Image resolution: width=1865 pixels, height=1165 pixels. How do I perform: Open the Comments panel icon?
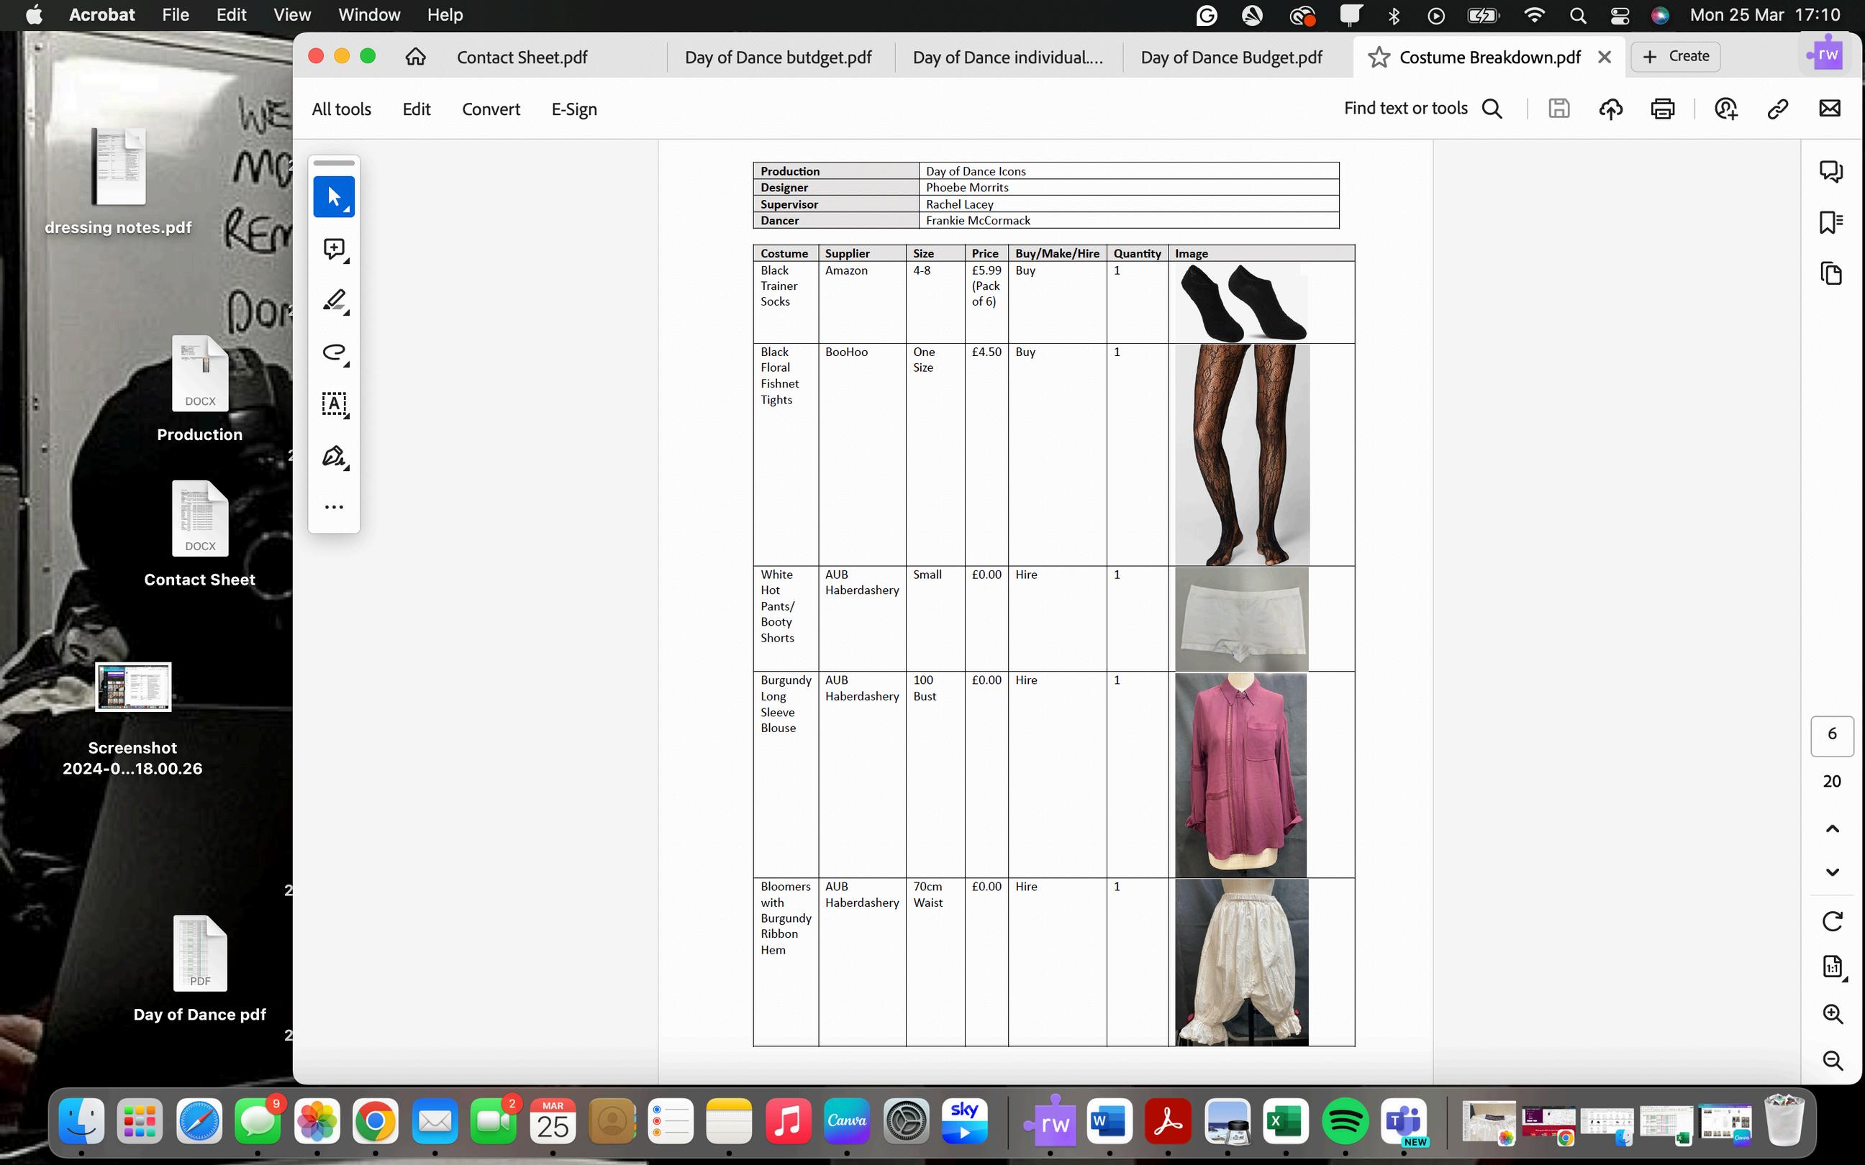[x=1831, y=171]
